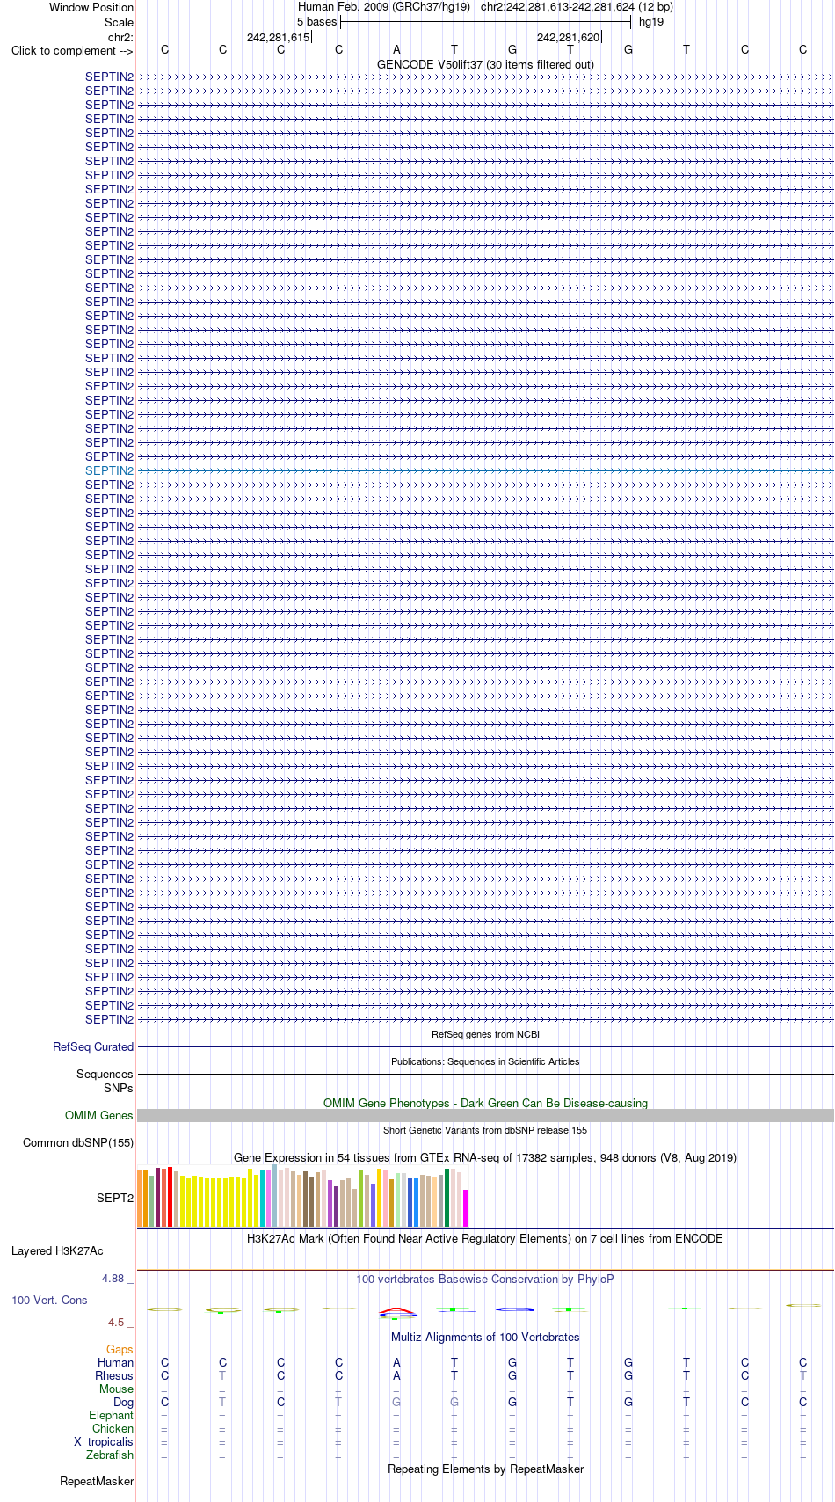The image size is (835, 1502).
Task: Click '100 vertebrates Basewise Conservation by PhyloP' title
Action: [485, 1279]
